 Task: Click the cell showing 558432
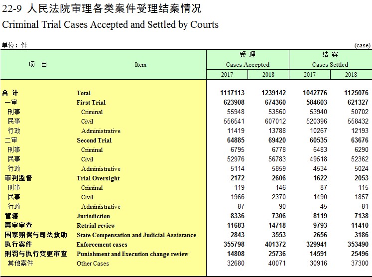coord(358,121)
